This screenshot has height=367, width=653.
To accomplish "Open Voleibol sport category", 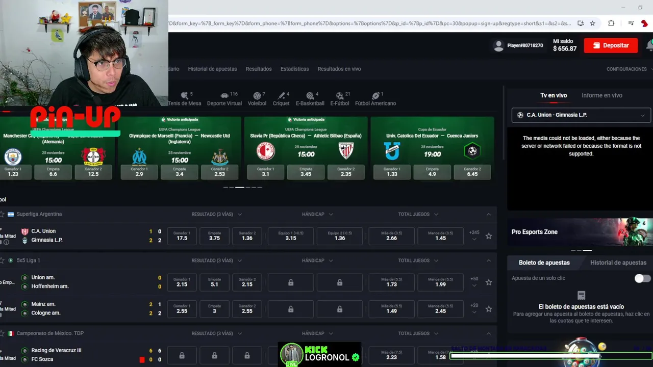I will click(x=257, y=99).
